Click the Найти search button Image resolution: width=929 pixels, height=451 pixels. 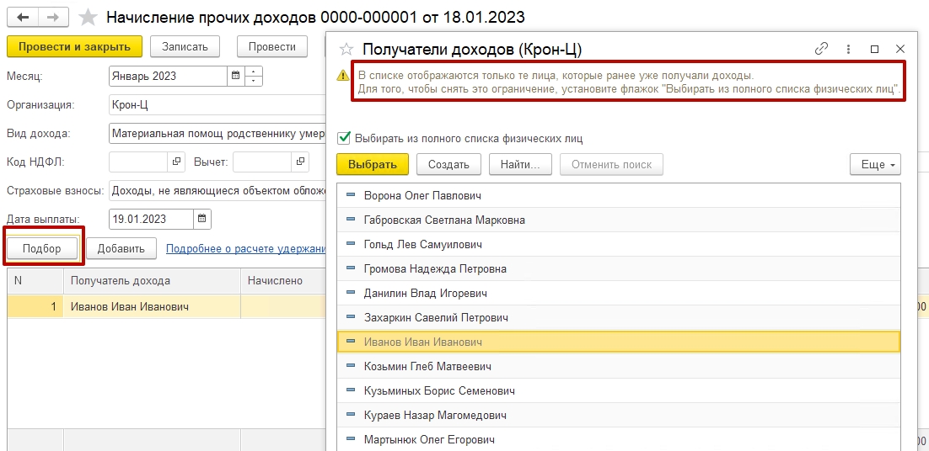tap(519, 164)
